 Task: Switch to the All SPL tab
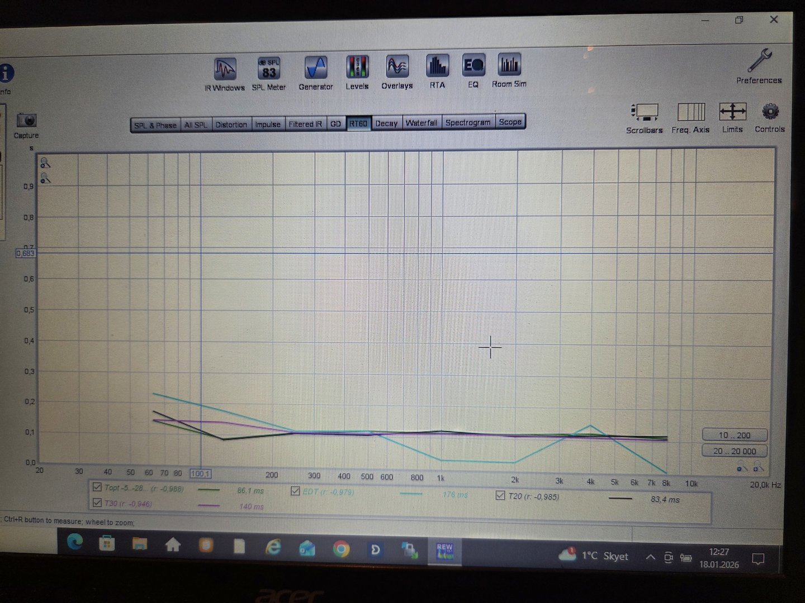tap(196, 125)
